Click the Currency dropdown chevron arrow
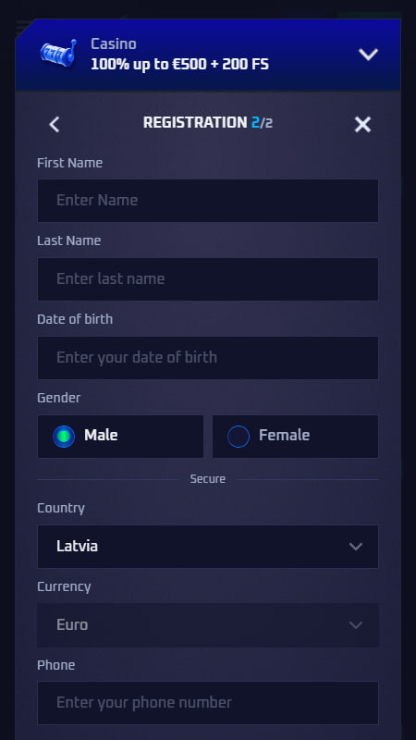The image size is (416, 740). click(x=356, y=625)
